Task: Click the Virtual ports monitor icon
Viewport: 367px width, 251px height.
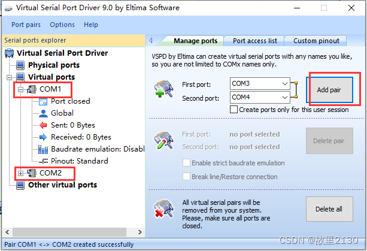Action: [20, 77]
